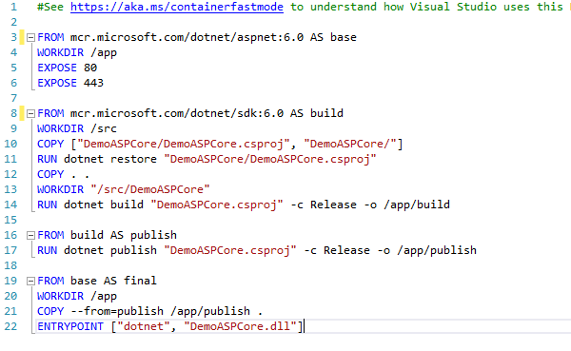The height and width of the screenshot is (351, 571).
Task: Click the string "DemoASPCore/" on line 10
Action: click(350, 144)
